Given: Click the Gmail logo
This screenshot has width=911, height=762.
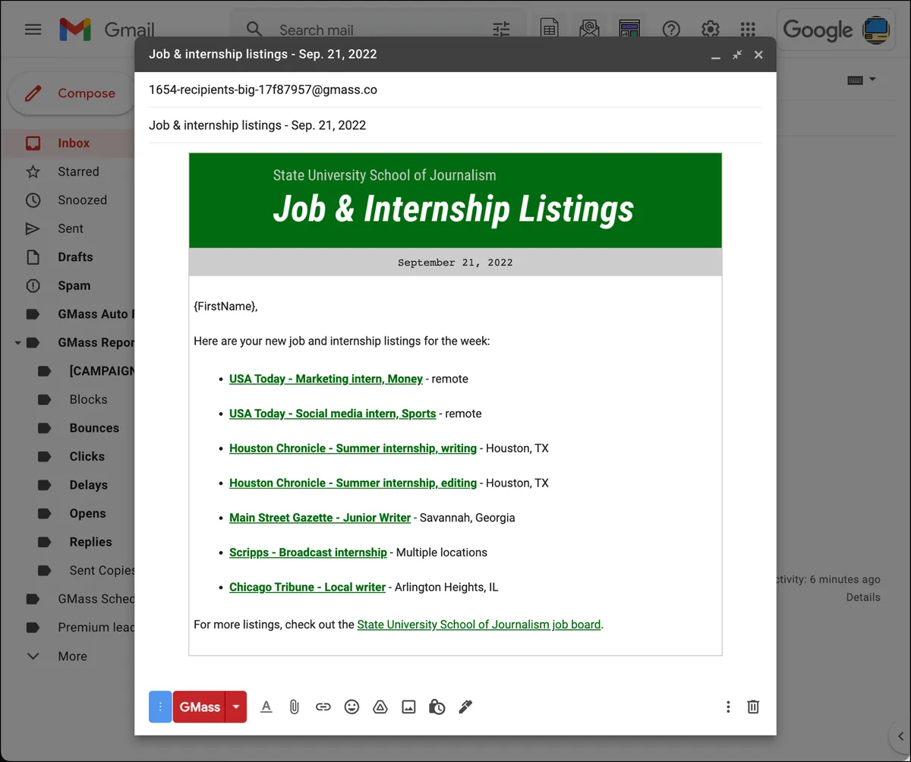Looking at the screenshot, I should point(107,30).
